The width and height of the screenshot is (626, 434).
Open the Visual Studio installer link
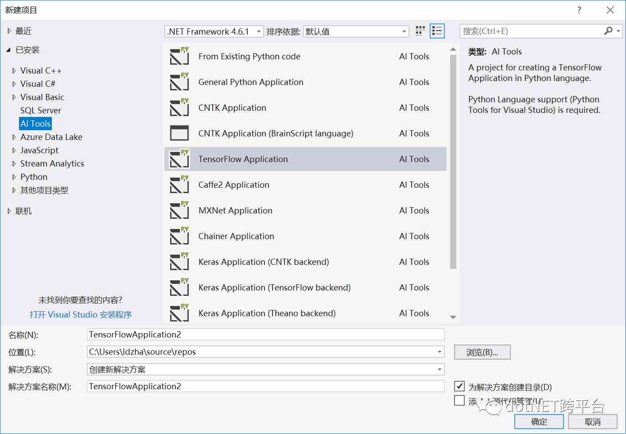pos(81,314)
